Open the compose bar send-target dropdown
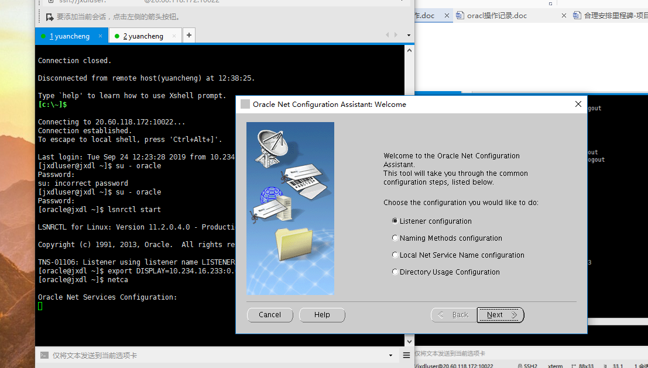Screen dimensions: 648x368 click(390, 355)
